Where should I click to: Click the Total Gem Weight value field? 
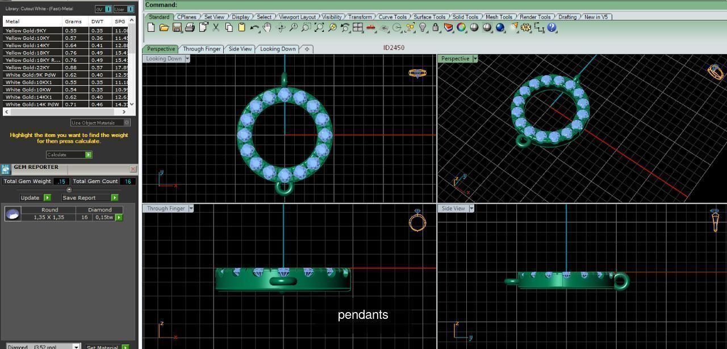(x=61, y=181)
